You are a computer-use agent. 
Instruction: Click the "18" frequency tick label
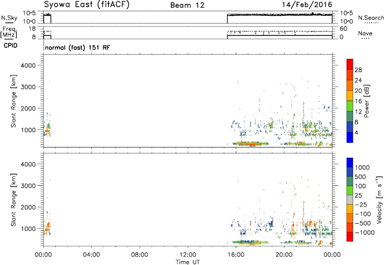click(x=32, y=29)
